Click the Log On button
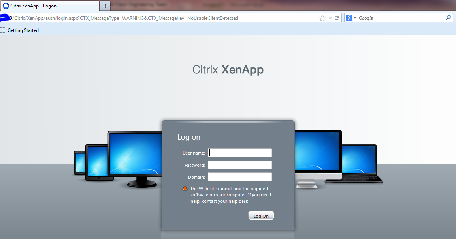The image size is (456, 239). [261, 216]
